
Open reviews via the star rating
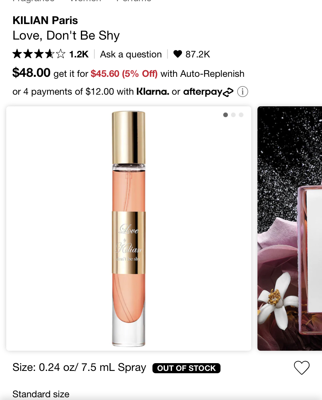click(39, 54)
